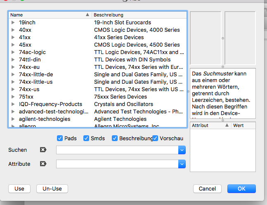Confirm with the OK button
Image resolution: width=267 pixels, height=205 pixels.
[241, 189]
